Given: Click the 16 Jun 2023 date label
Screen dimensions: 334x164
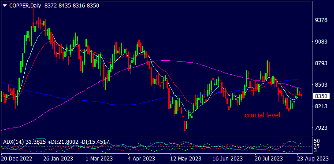Looking at the screenshot, I should (x=227, y=158).
